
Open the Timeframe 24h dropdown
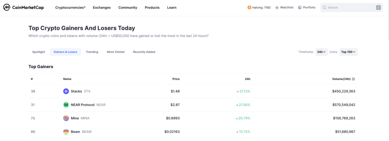click(321, 52)
